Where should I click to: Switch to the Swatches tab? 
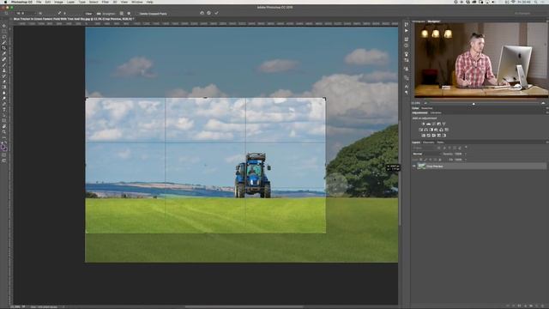427,108
